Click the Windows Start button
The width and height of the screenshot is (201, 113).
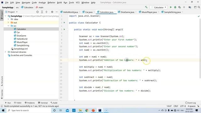(3, 110)
